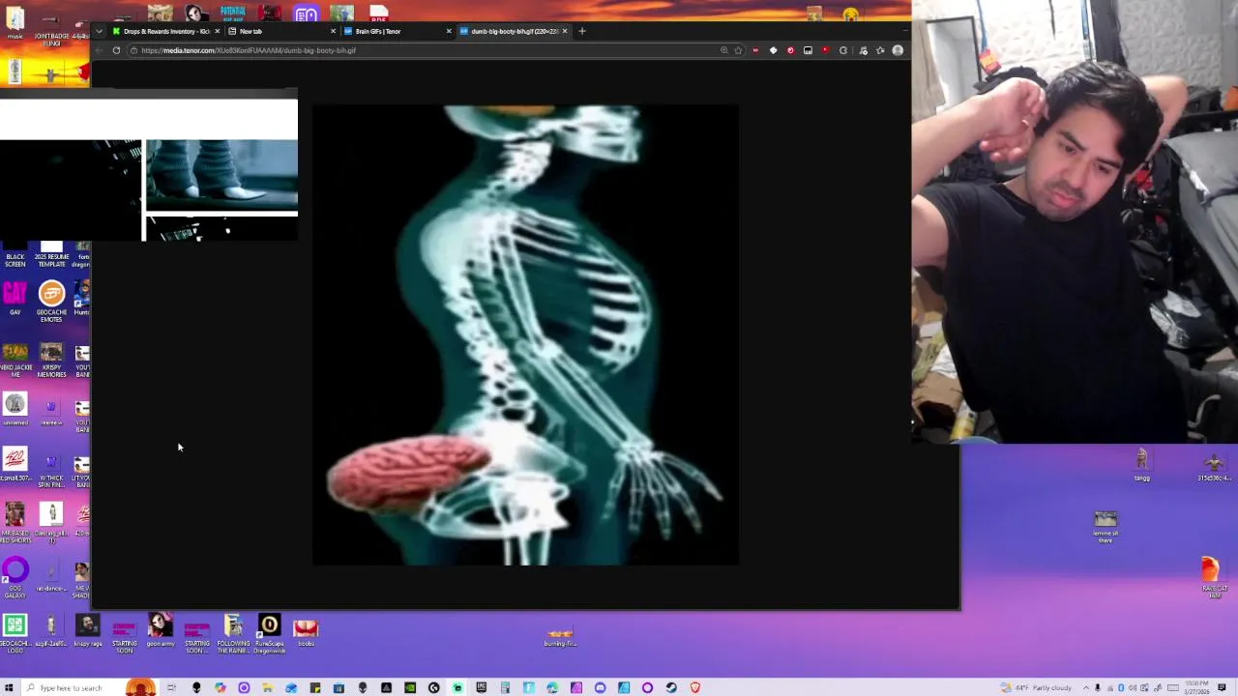Select BLACK SCREEN desktop icon
1238x696 pixels.
(15, 255)
